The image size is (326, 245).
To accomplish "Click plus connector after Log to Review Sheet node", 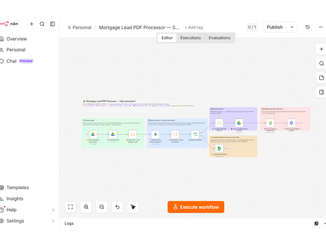I will [229, 149].
